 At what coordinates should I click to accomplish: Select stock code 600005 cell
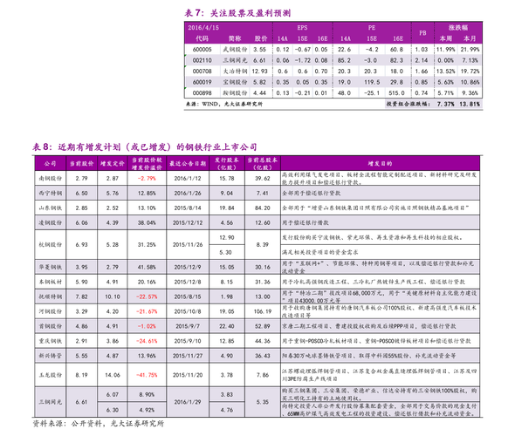[202, 50]
